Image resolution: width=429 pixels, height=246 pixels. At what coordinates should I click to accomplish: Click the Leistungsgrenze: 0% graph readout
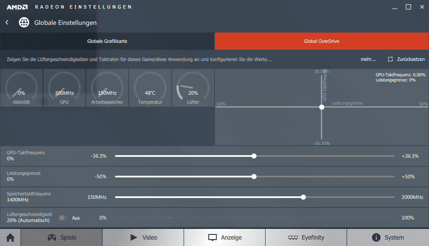click(x=396, y=80)
